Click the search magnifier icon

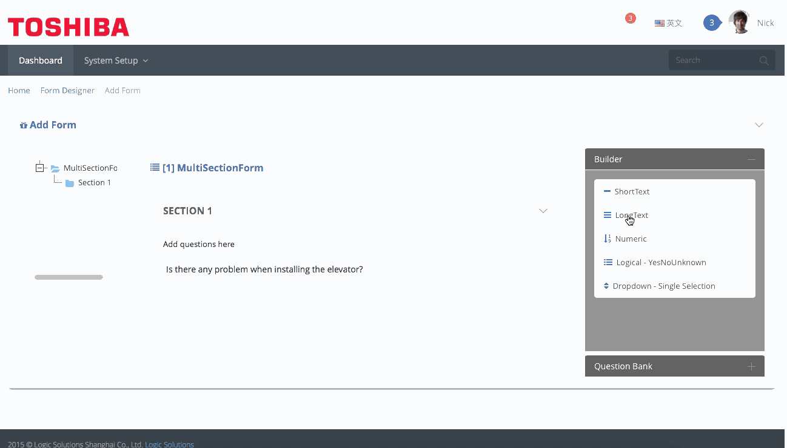764,61
